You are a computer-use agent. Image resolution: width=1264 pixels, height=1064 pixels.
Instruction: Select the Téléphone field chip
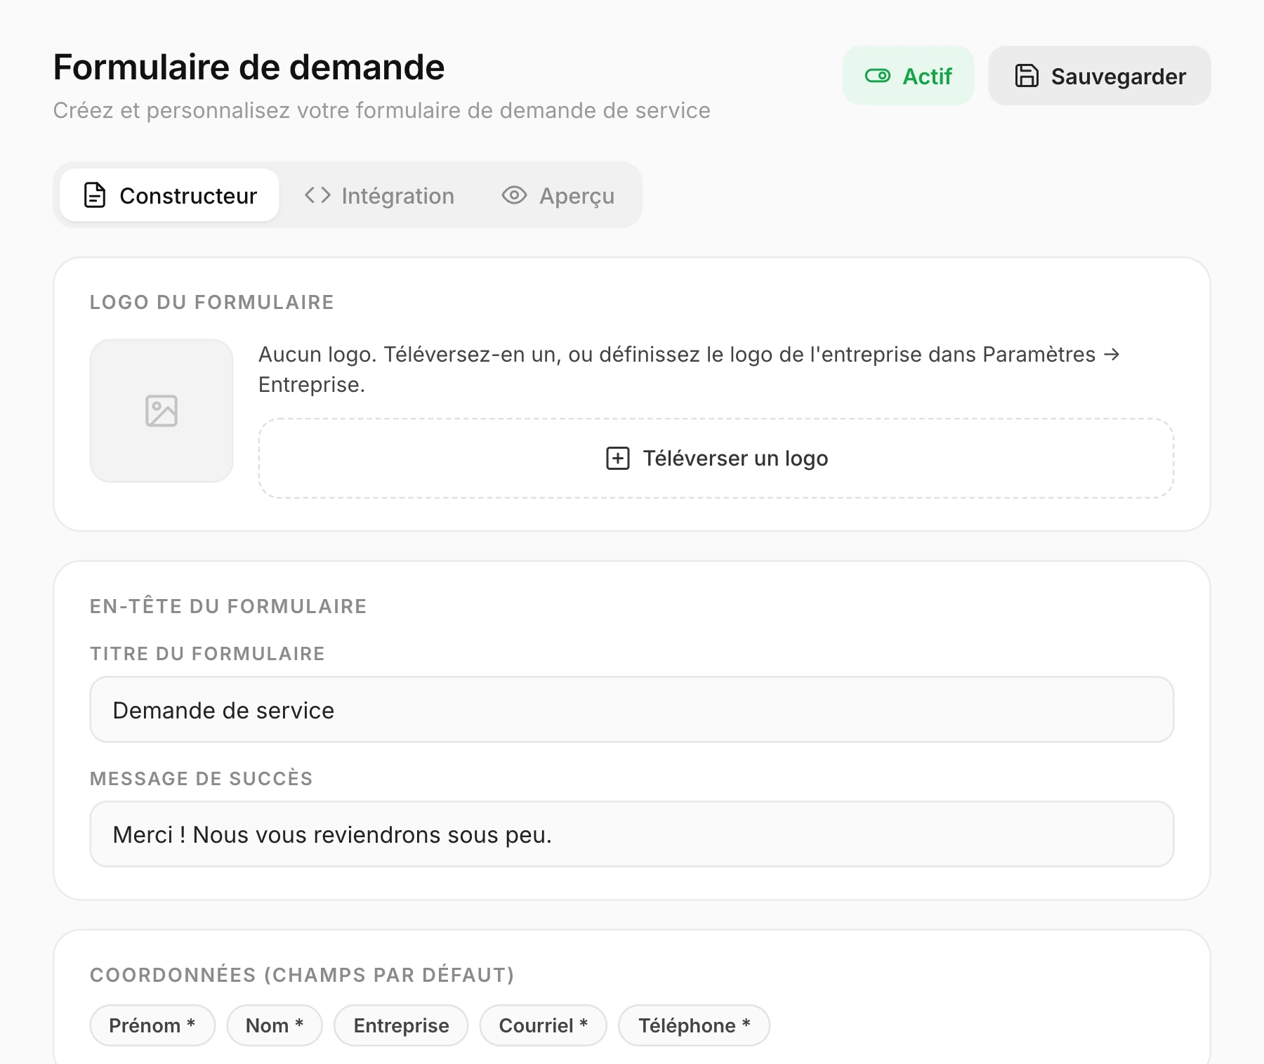pos(694,1025)
